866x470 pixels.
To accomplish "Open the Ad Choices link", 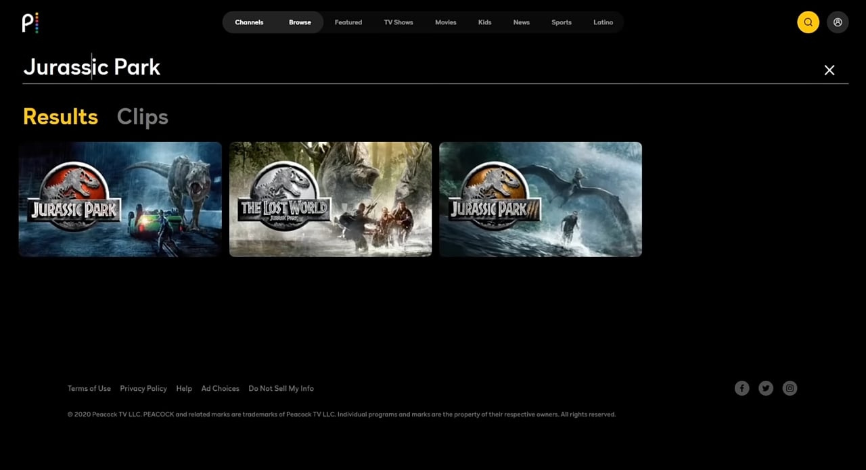I will tap(221, 388).
